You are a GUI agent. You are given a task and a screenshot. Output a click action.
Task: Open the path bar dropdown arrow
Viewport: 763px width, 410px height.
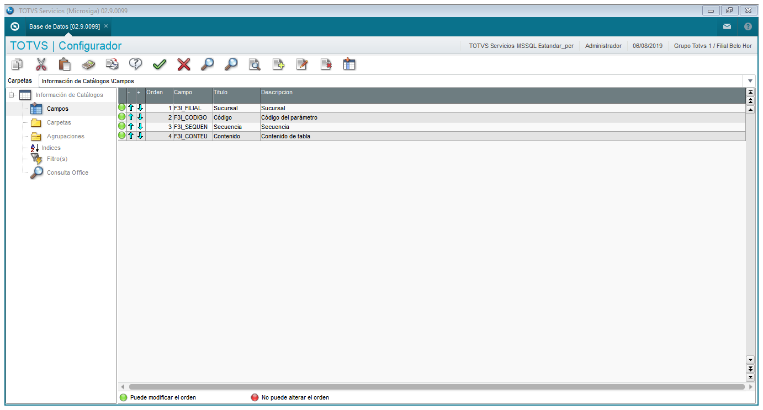(750, 81)
